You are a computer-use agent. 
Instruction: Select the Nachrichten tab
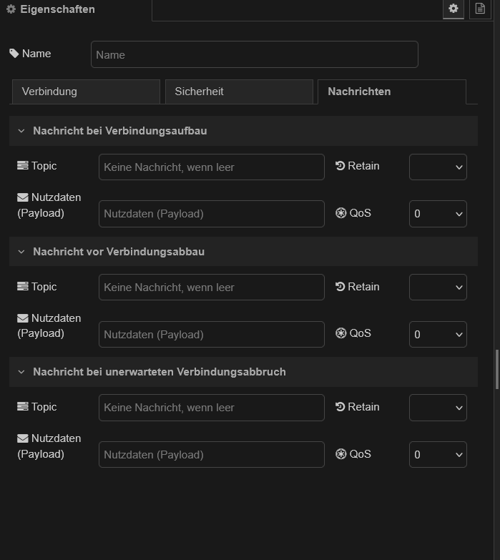pos(391,92)
